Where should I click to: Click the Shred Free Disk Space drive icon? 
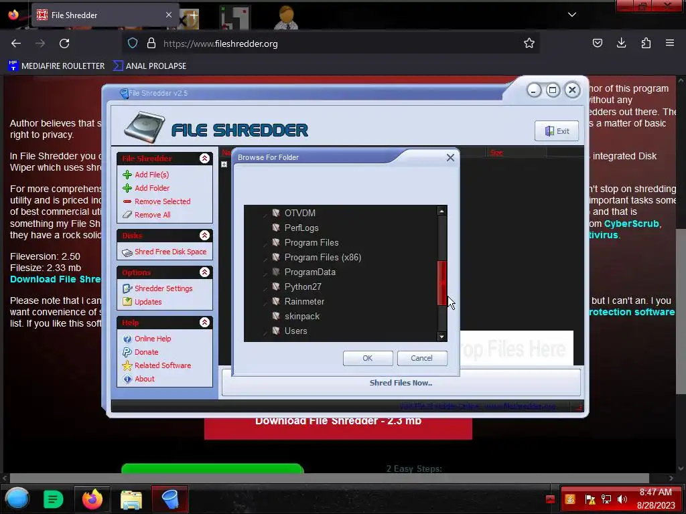127,252
